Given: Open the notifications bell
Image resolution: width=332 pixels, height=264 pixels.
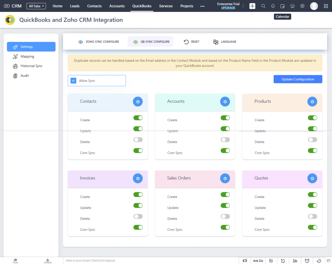Looking at the screenshot, I should pos(273,6).
